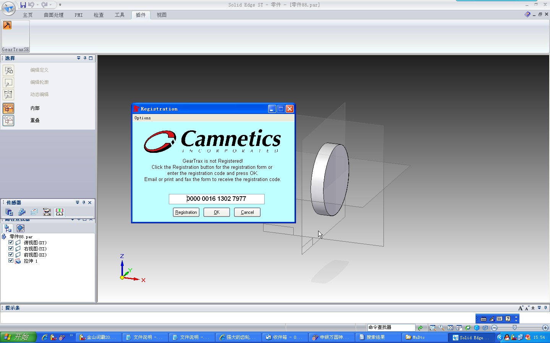This screenshot has height=343, width=550.
Task: Open the 传感器 panel options dropdown arrow
Action: point(78,203)
